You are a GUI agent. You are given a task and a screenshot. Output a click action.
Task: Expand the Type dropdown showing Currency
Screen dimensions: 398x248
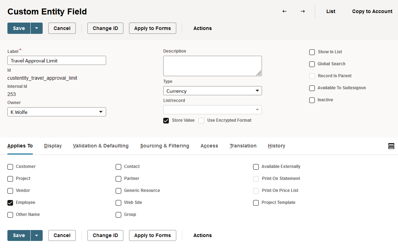click(x=212, y=91)
